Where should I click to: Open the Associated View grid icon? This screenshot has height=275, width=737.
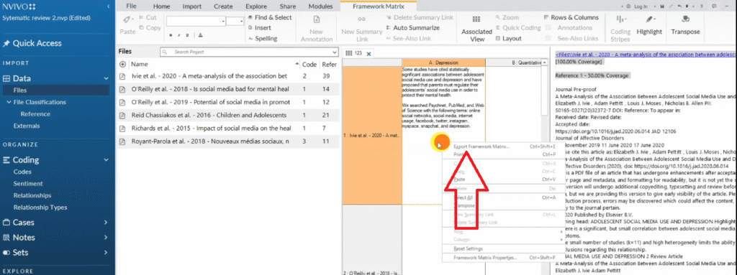click(x=476, y=19)
